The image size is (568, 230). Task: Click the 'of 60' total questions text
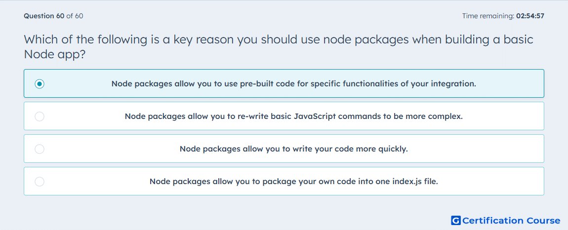[75, 16]
